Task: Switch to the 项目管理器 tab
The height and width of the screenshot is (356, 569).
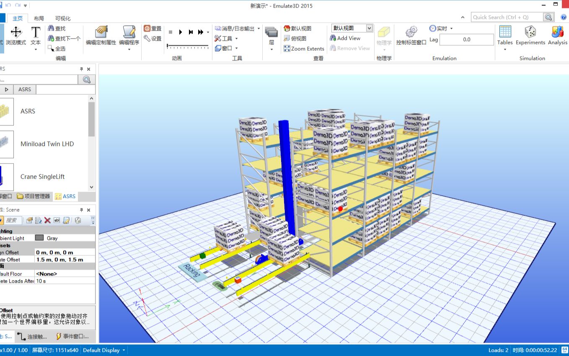Action: (x=34, y=196)
